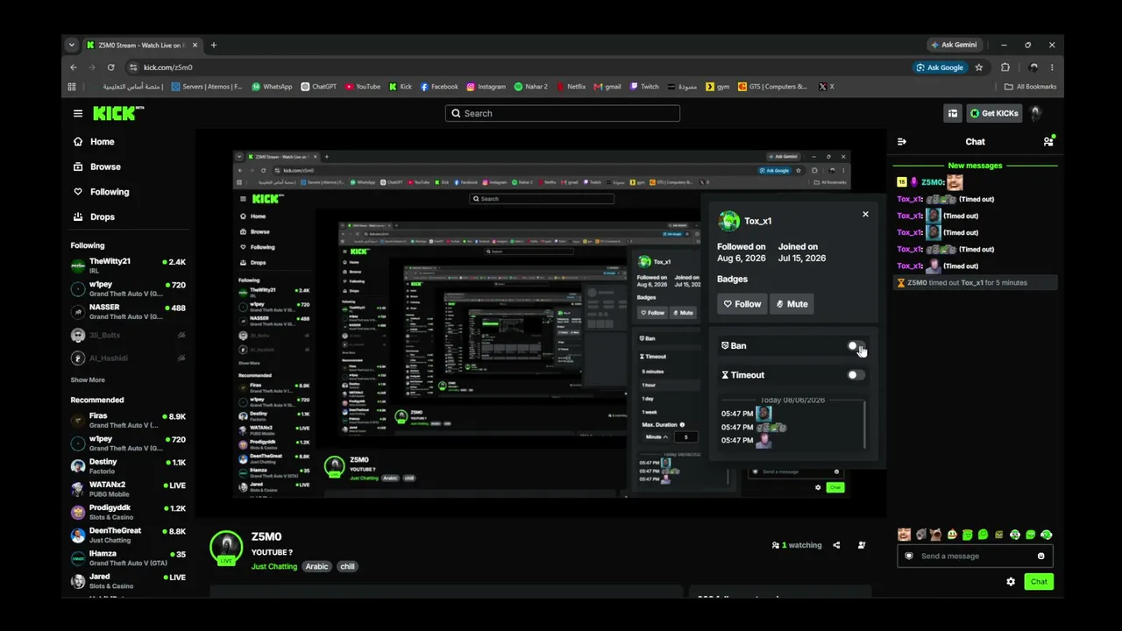Go back in browser
Viewport: 1122px width, 631px height.
pos(74,67)
